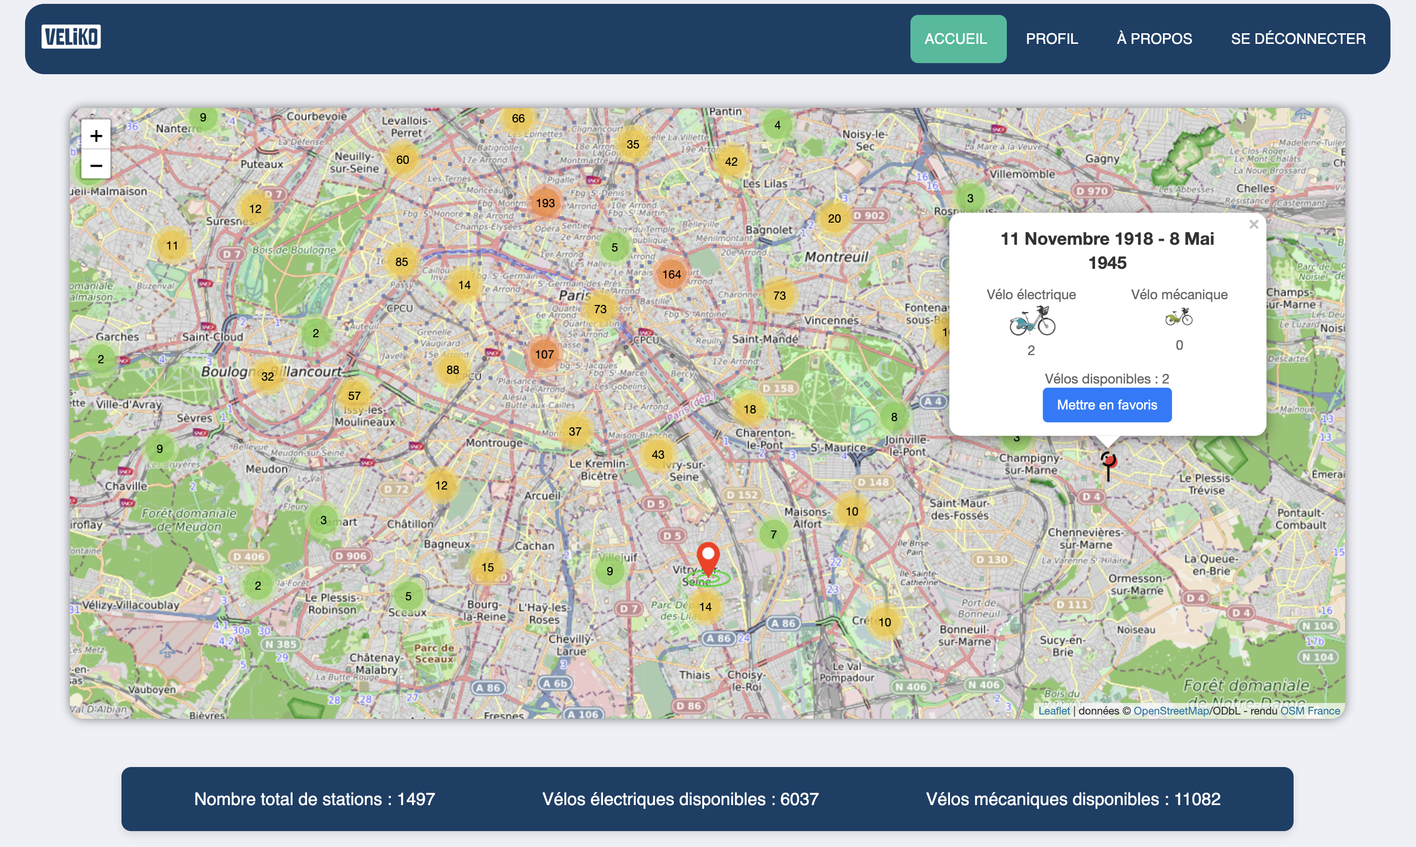Expand the 4 cluster near Pantin
The width and height of the screenshot is (1416, 847).
777,124
